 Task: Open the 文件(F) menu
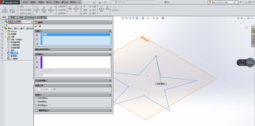[25, 2]
